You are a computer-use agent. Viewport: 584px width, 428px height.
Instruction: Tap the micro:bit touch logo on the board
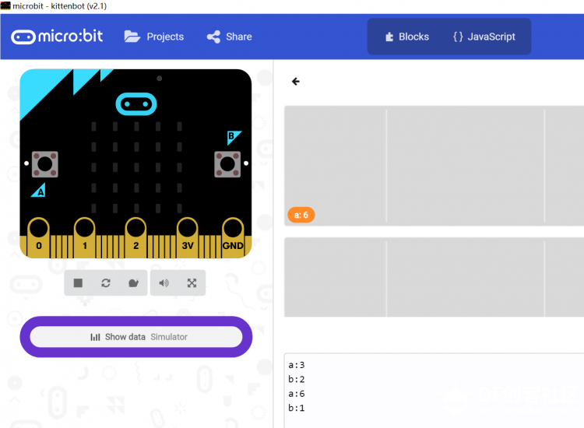136,103
